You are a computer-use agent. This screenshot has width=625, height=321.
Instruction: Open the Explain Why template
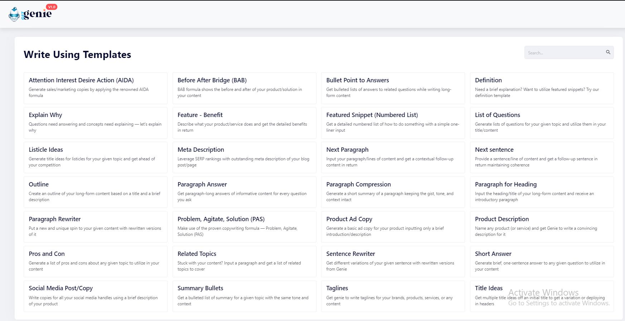[x=95, y=123]
